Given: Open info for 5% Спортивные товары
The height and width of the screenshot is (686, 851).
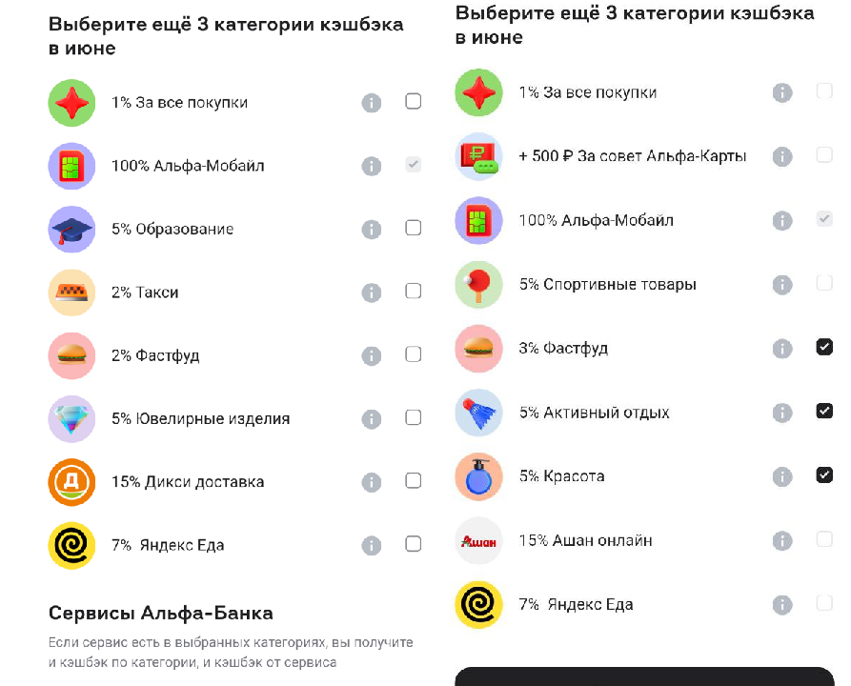Looking at the screenshot, I should (x=782, y=284).
